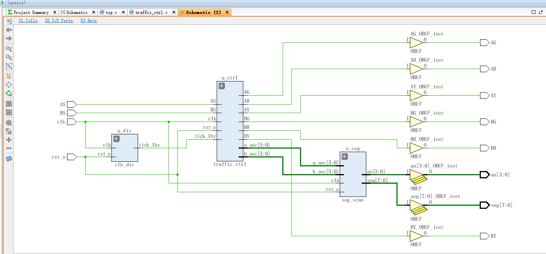
Task: Open the traffic_ctrl.v tab
Action: tap(151, 12)
